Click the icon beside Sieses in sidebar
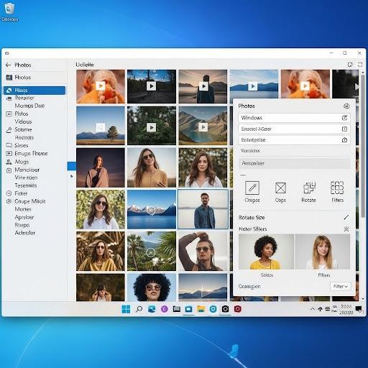Image resolution: width=368 pixels, height=368 pixels. 9,145
